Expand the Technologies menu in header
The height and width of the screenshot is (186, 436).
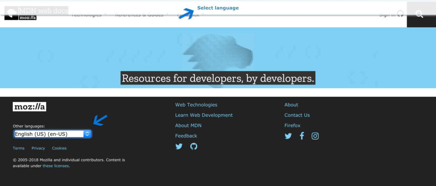pyautogui.click(x=89, y=15)
